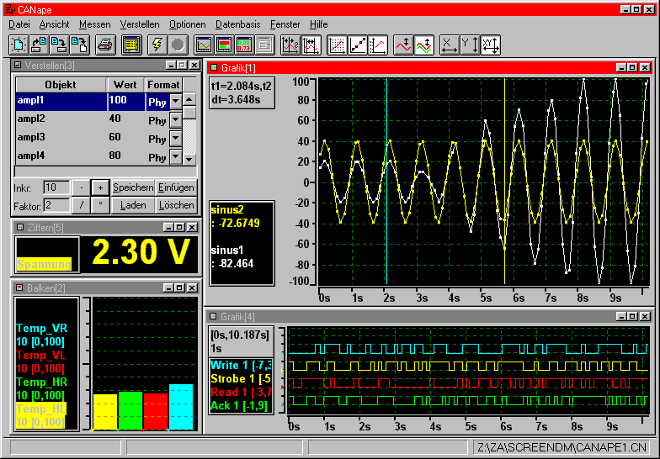Click the Grafik[1] window system icon
660x459 pixels.
point(214,67)
